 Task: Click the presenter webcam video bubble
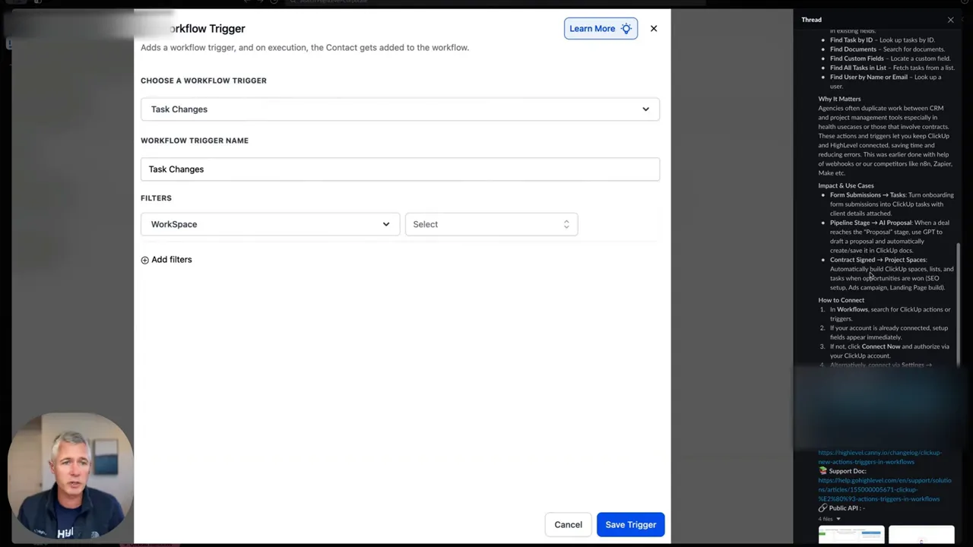[71, 476]
